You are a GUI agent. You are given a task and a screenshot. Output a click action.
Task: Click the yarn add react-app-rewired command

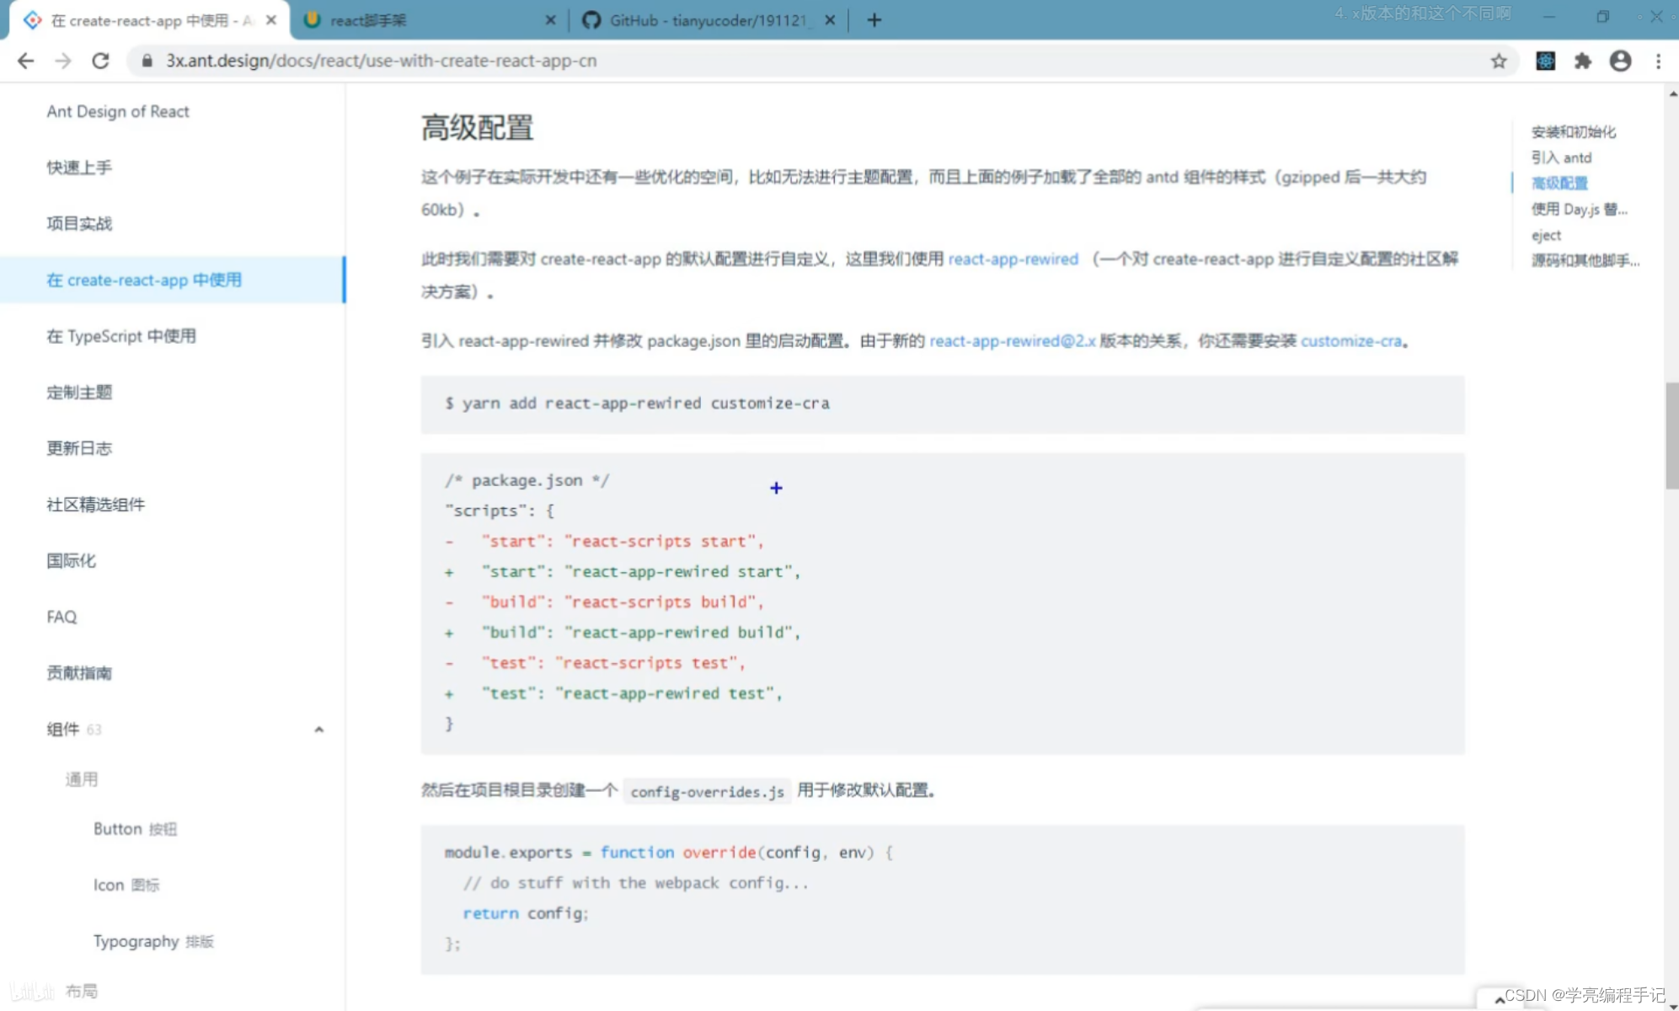pos(637,404)
